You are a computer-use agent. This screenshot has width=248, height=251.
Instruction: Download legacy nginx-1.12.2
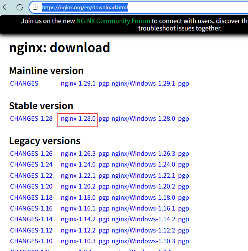78,230
